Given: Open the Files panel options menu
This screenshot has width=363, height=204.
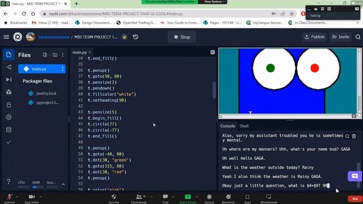Looking at the screenshot, I should [x=63, y=55].
